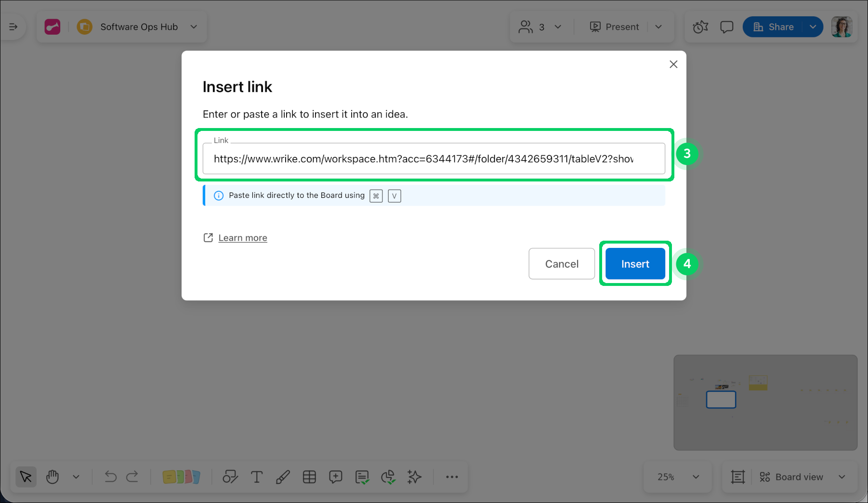Open the Learn more link
This screenshot has height=503, width=868.
[242, 238]
